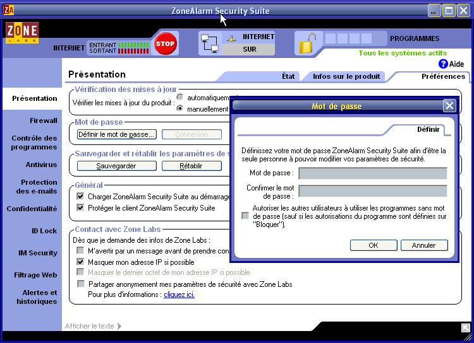Click the corner collapse arrow icon at the bottom right
This screenshot has height=343, width=474.
pos(466,328)
